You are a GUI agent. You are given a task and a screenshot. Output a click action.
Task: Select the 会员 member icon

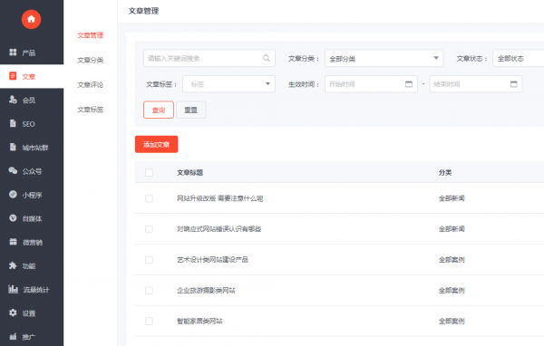(x=13, y=100)
